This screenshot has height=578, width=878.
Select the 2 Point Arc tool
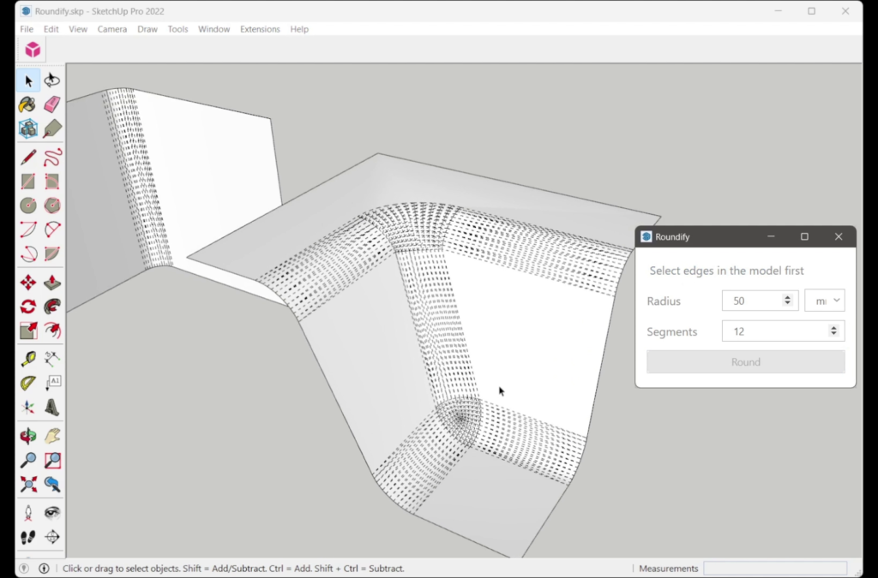click(x=52, y=229)
